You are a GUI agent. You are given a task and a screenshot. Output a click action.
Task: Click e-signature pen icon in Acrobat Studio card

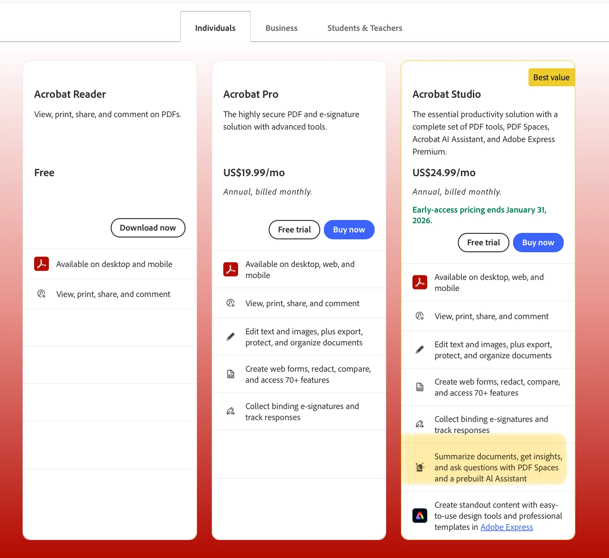[x=420, y=424]
